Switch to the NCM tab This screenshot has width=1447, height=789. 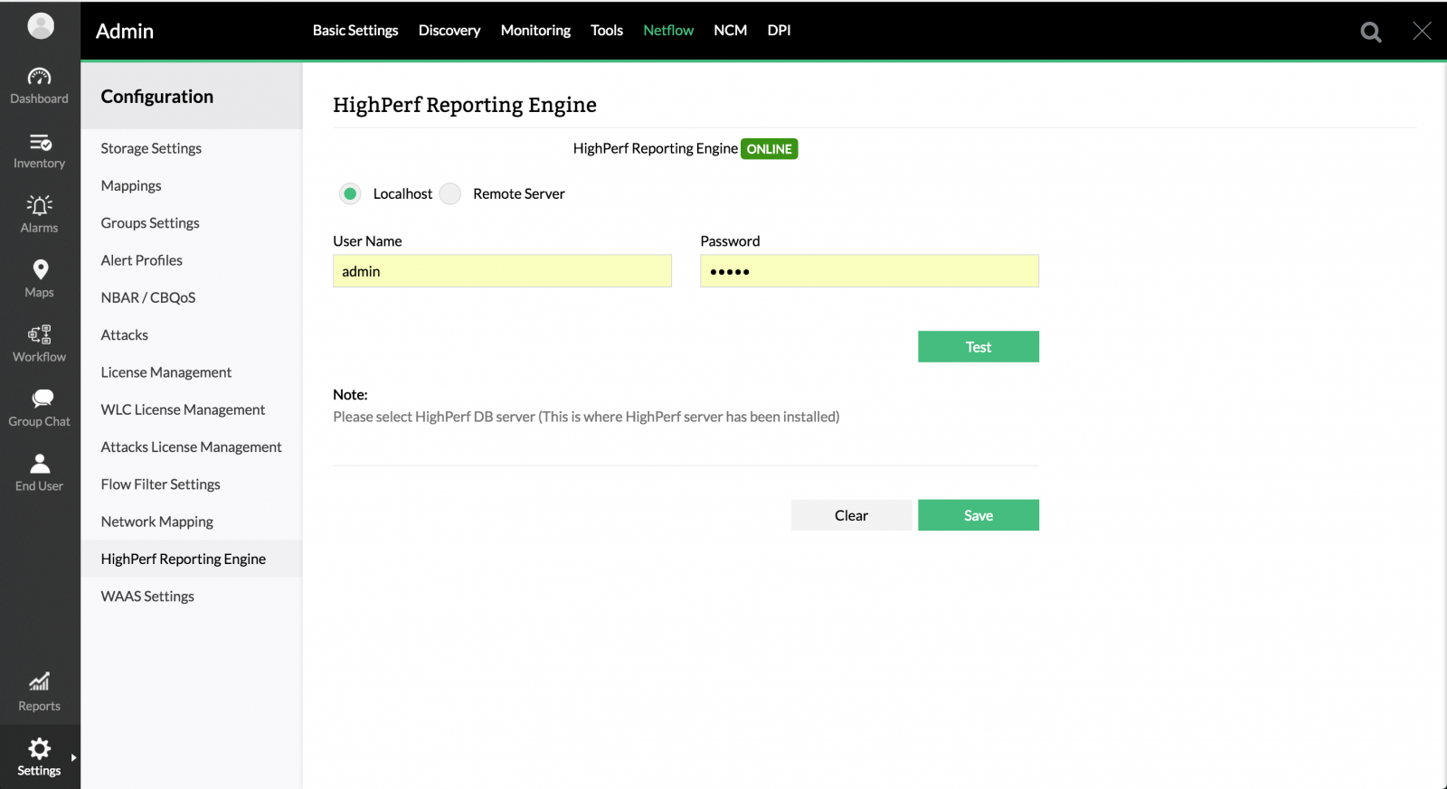point(730,31)
